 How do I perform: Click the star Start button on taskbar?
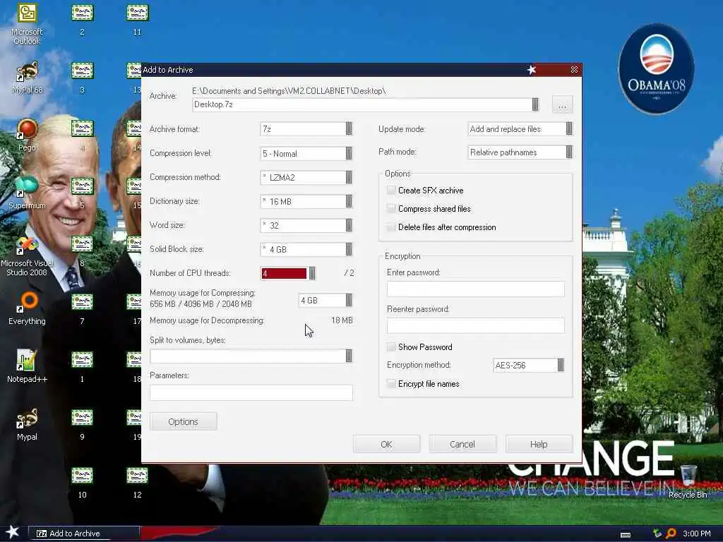13,532
